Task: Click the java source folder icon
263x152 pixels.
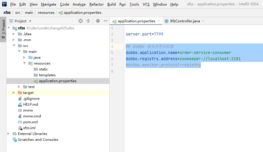Action: click(x=30, y=58)
